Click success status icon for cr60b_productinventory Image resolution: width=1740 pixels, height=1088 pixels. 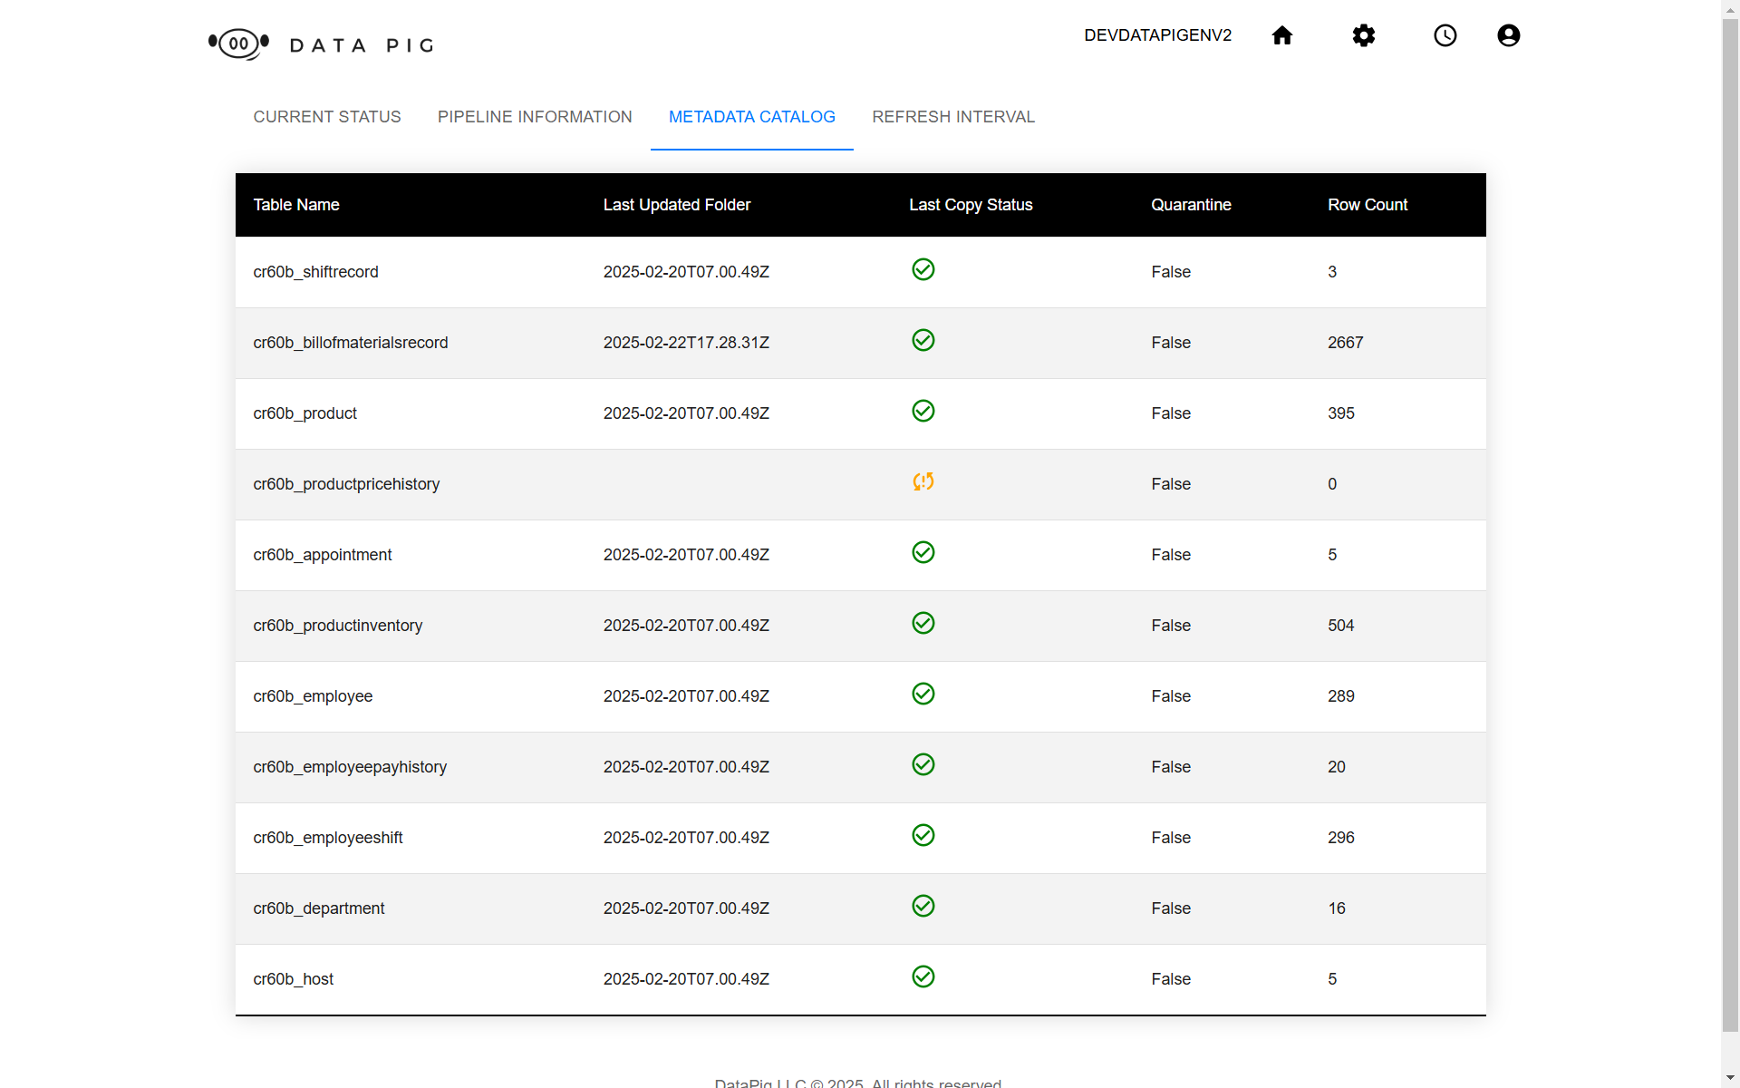pos(923,623)
